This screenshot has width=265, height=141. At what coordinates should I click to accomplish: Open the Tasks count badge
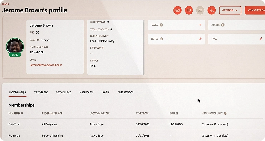tap(161, 25)
